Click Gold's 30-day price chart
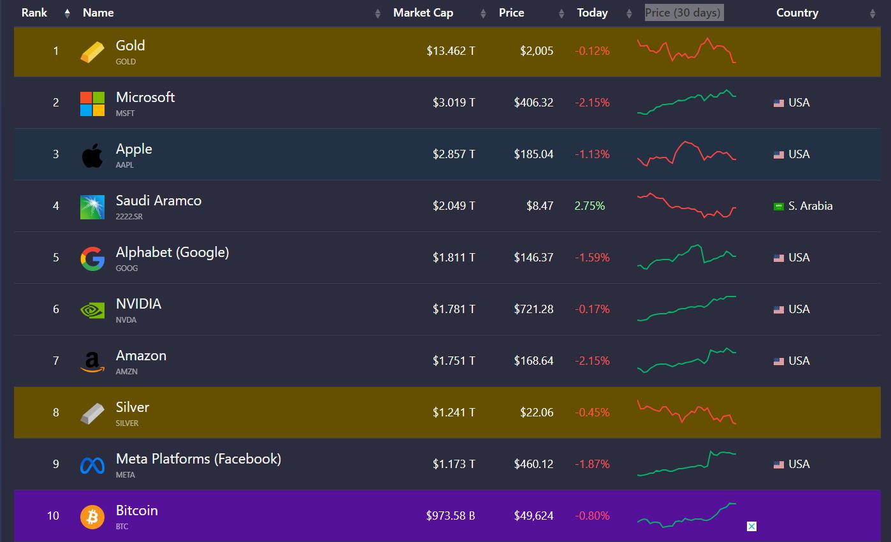Image resolution: width=891 pixels, height=542 pixels. coord(686,50)
